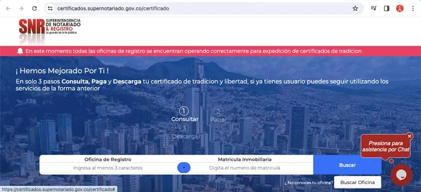421x192 pixels.
Task: Click the '¡ Hemos Mejorado Por Ti !' heading
Action: [62, 71]
